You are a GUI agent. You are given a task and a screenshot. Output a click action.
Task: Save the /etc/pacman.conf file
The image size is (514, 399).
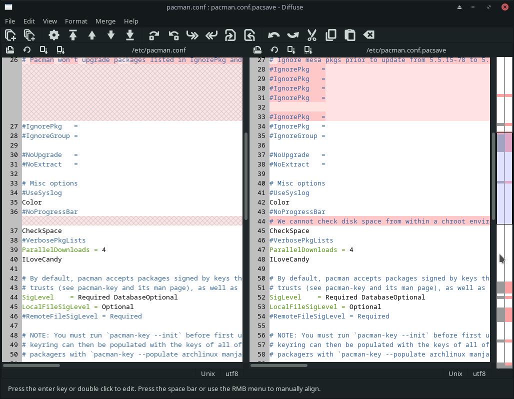[x=43, y=50]
